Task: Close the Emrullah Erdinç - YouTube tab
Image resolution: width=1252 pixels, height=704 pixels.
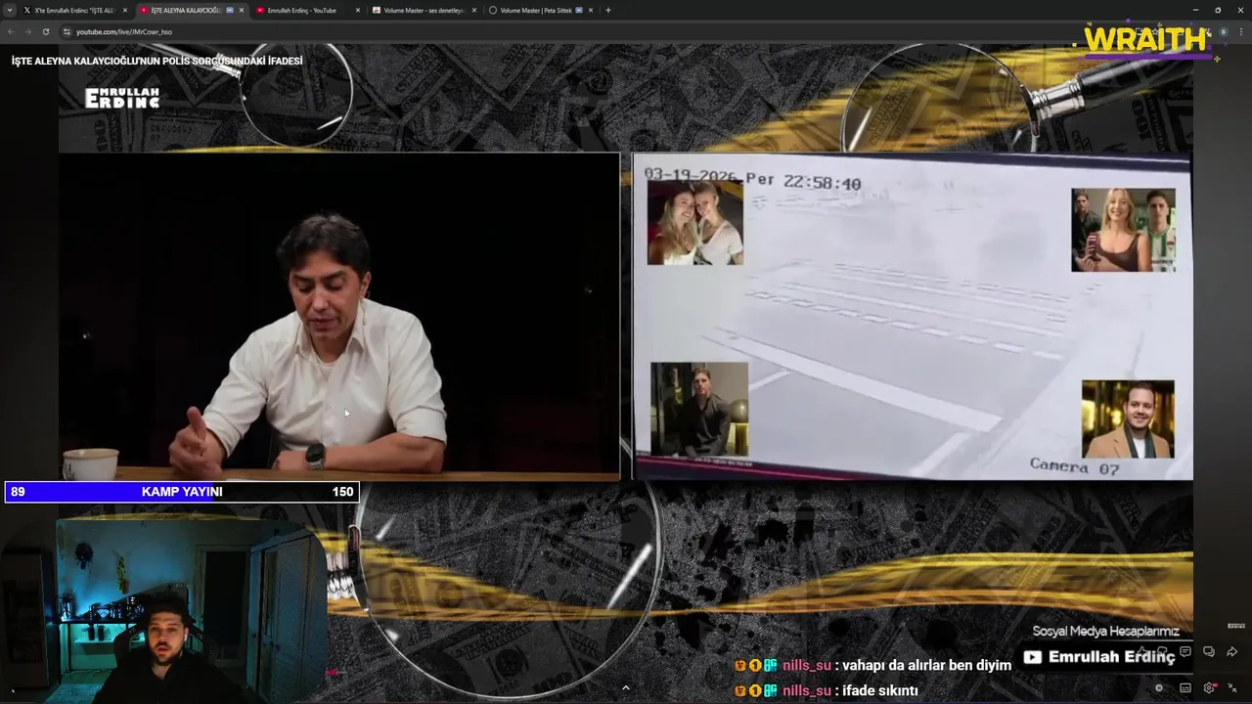Action: point(357,10)
